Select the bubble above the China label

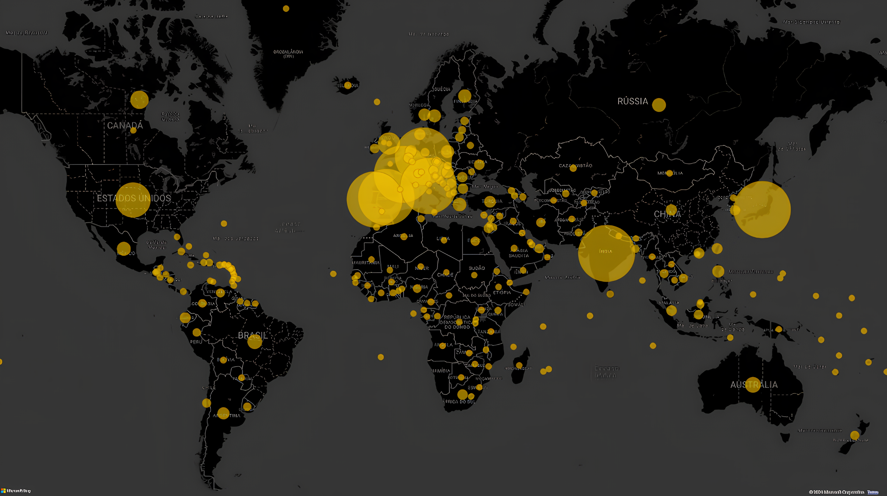[671, 210]
